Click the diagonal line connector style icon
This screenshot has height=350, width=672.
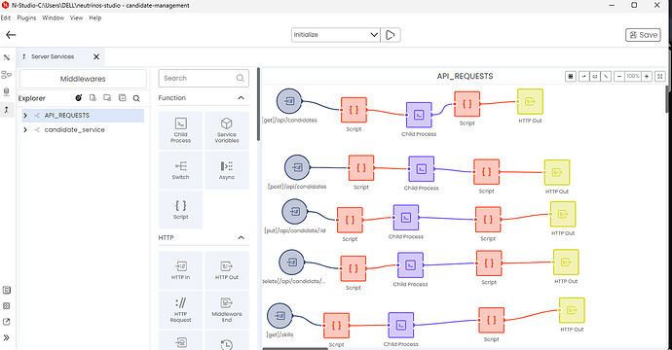coord(606,76)
